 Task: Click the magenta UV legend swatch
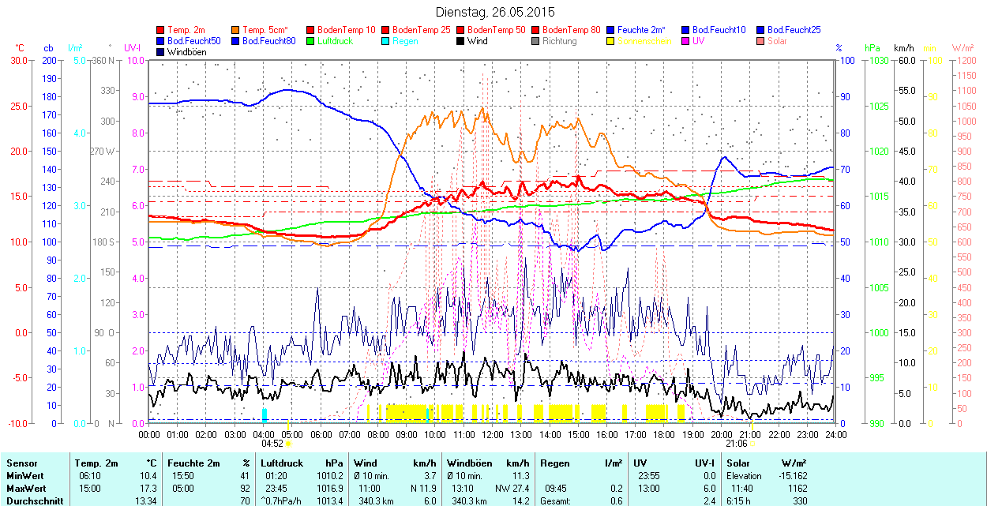point(686,41)
